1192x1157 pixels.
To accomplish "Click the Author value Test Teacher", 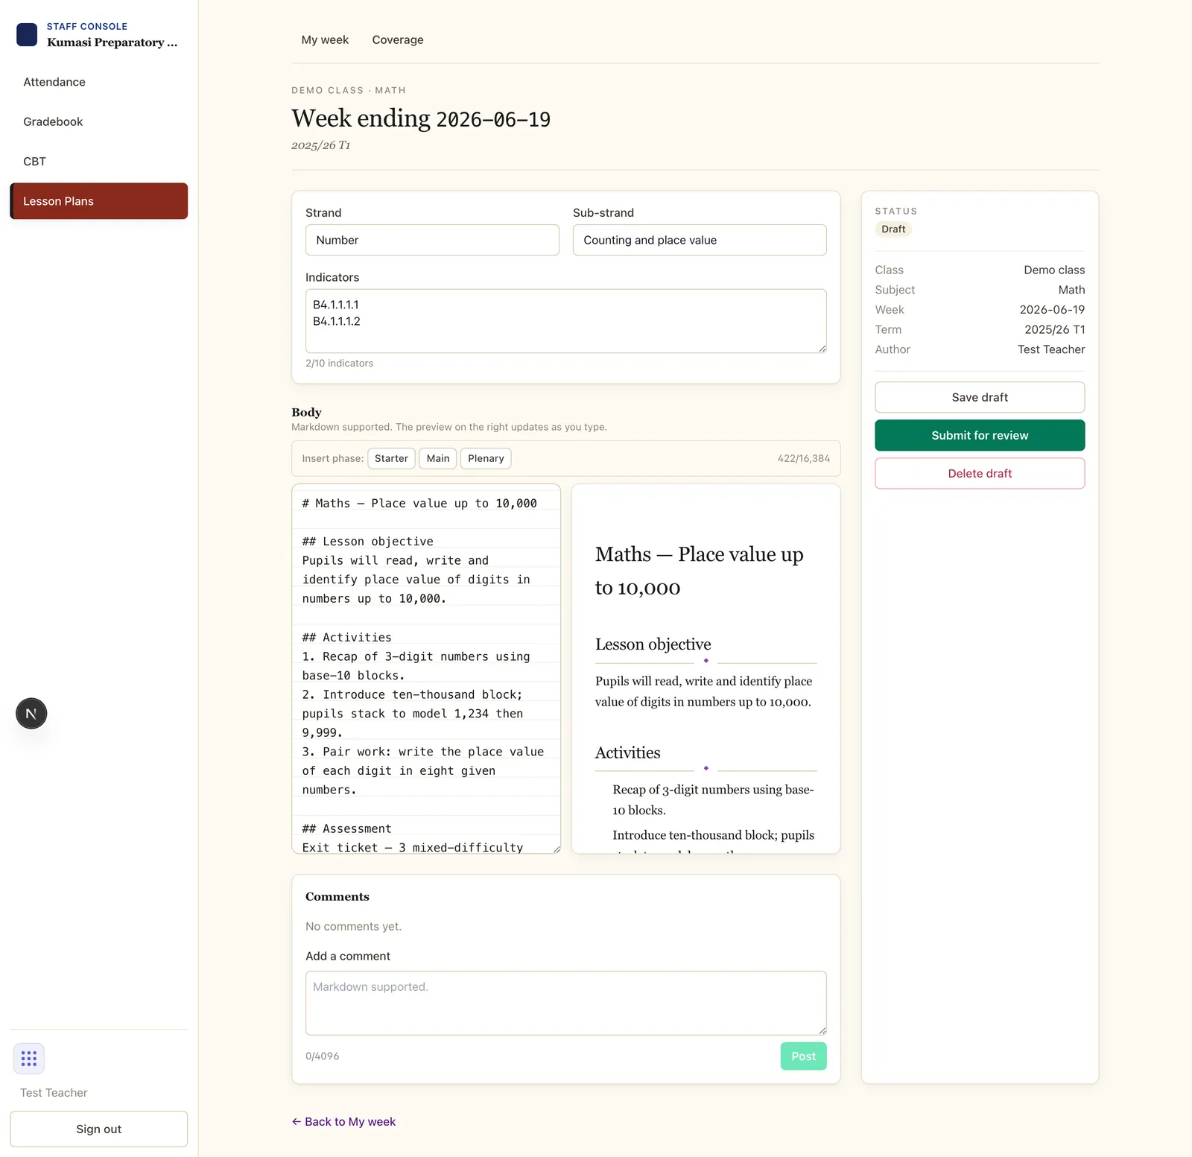I will pos(1051,349).
